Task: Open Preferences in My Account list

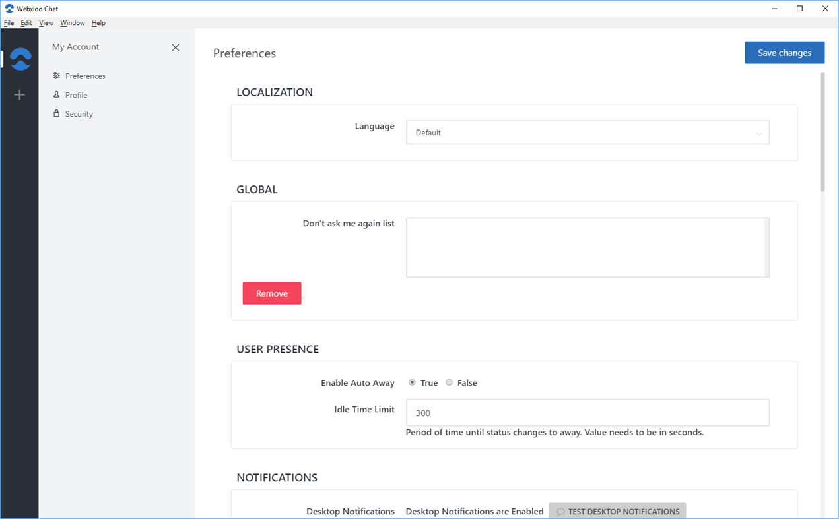Action: pyautogui.click(x=85, y=76)
